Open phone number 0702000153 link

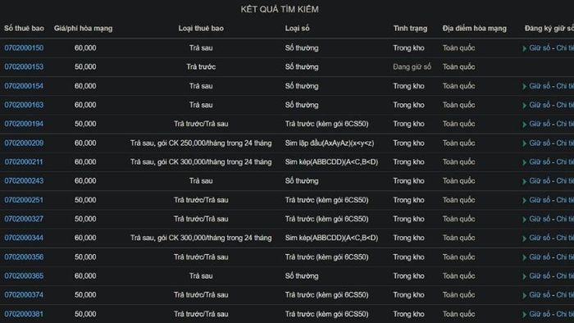coord(24,67)
